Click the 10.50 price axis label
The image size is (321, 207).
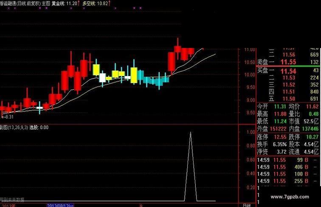pyautogui.click(x=250, y=62)
